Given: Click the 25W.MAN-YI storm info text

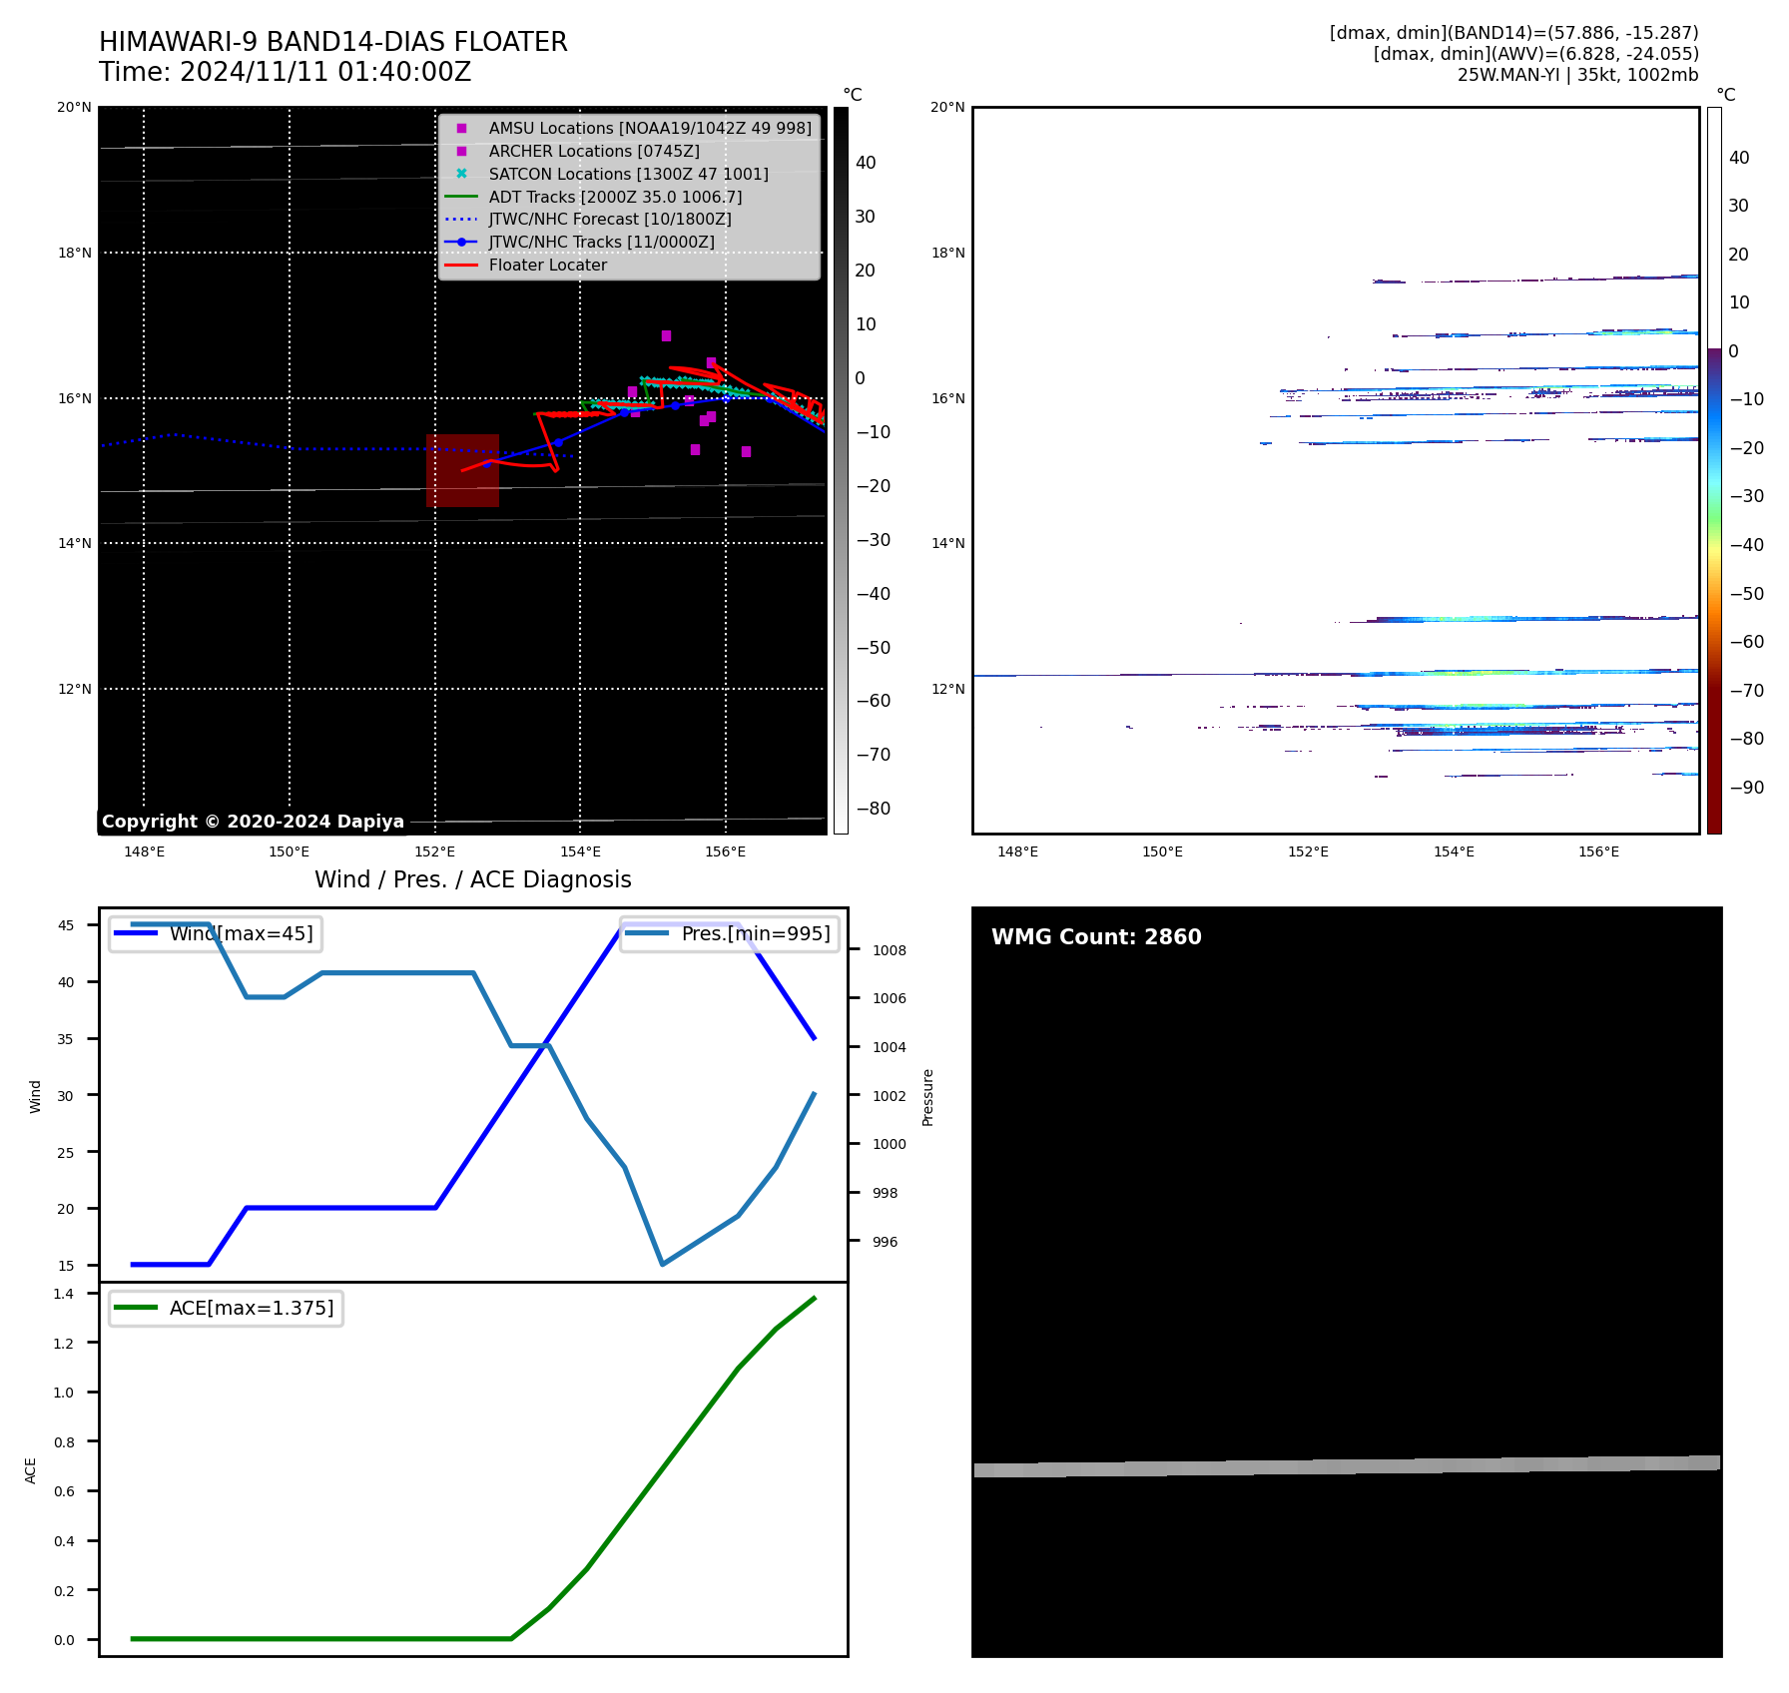Looking at the screenshot, I should 1577,75.
